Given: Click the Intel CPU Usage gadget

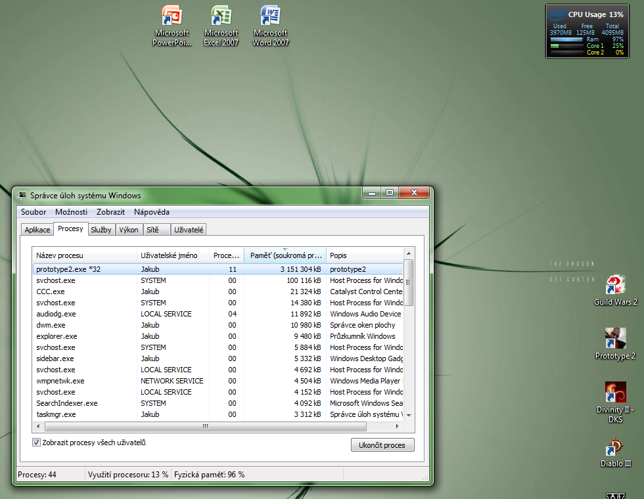Looking at the screenshot, I should tap(587, 32).
